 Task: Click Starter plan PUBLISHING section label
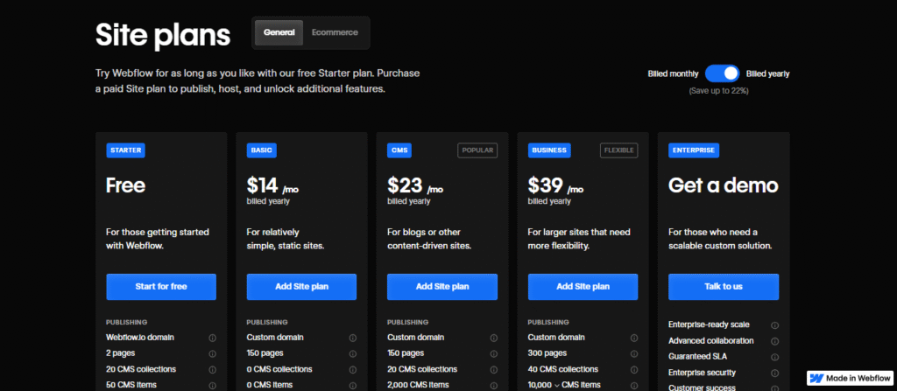[127, 323]
